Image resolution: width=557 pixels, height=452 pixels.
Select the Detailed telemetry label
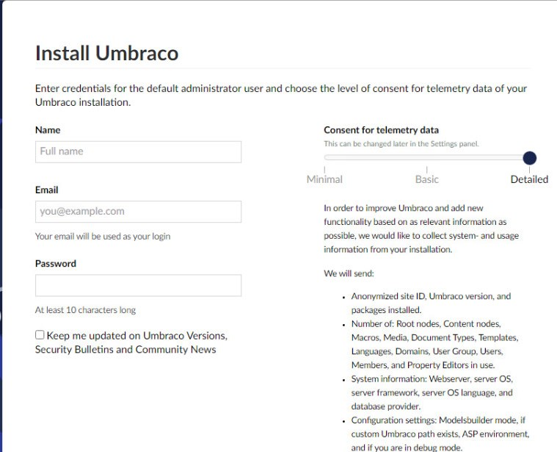coord(529,179)
